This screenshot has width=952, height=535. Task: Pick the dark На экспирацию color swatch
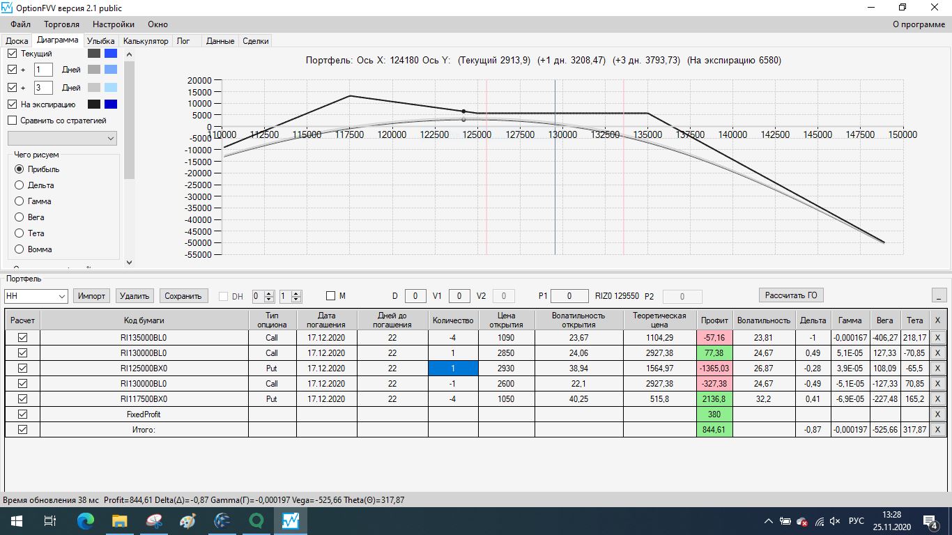click(x=94, y=104)
